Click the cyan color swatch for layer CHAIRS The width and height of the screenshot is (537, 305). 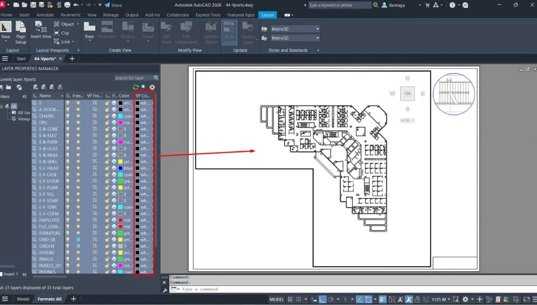tap(121, 116)
